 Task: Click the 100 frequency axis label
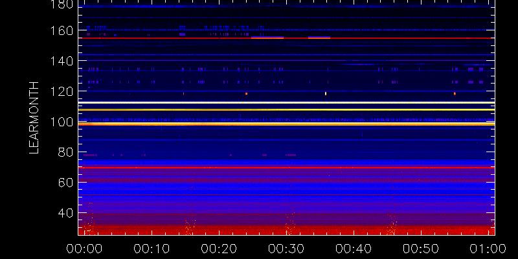pos(62,122)
